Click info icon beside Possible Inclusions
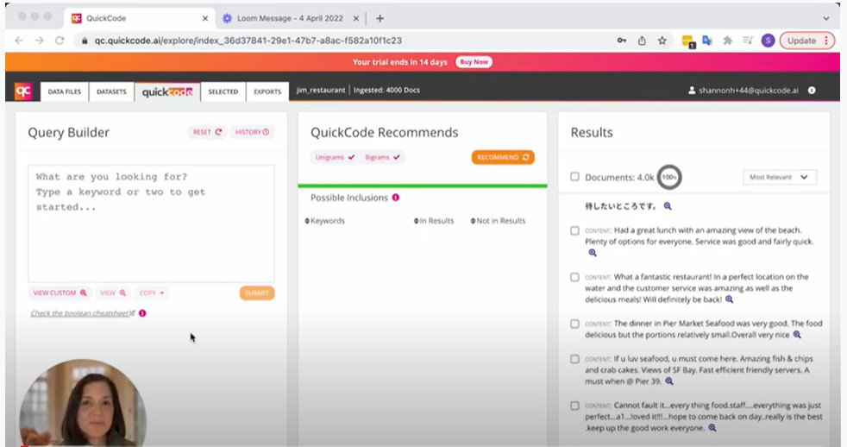 click(395, 198)
